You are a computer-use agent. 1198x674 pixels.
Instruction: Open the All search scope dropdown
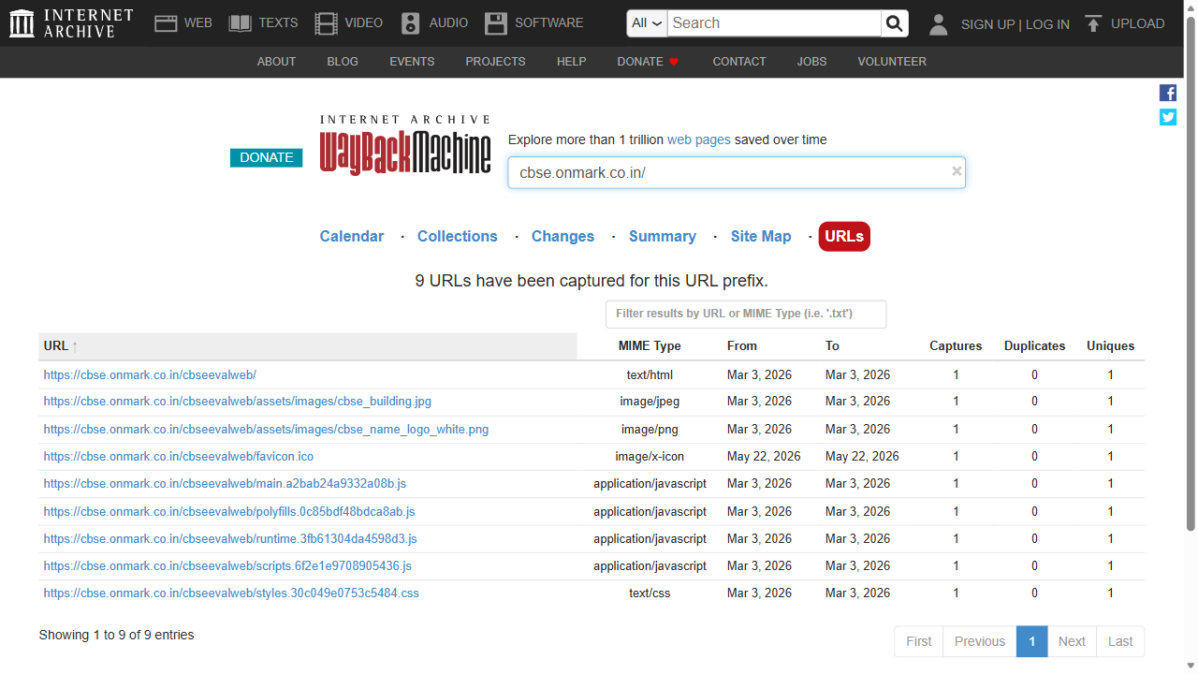coord(647,23)
